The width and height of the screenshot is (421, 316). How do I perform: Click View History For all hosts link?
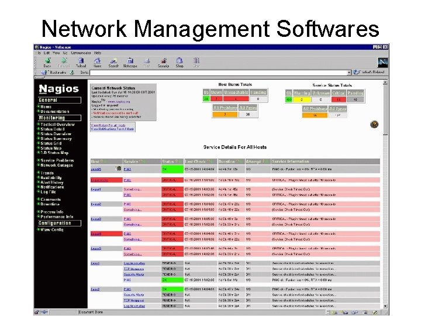pyautogui.click(x=108, y=125)
